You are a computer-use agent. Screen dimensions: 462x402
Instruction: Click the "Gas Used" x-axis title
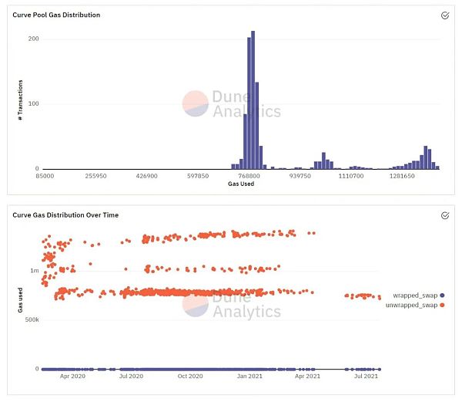(x=242, y=184)
